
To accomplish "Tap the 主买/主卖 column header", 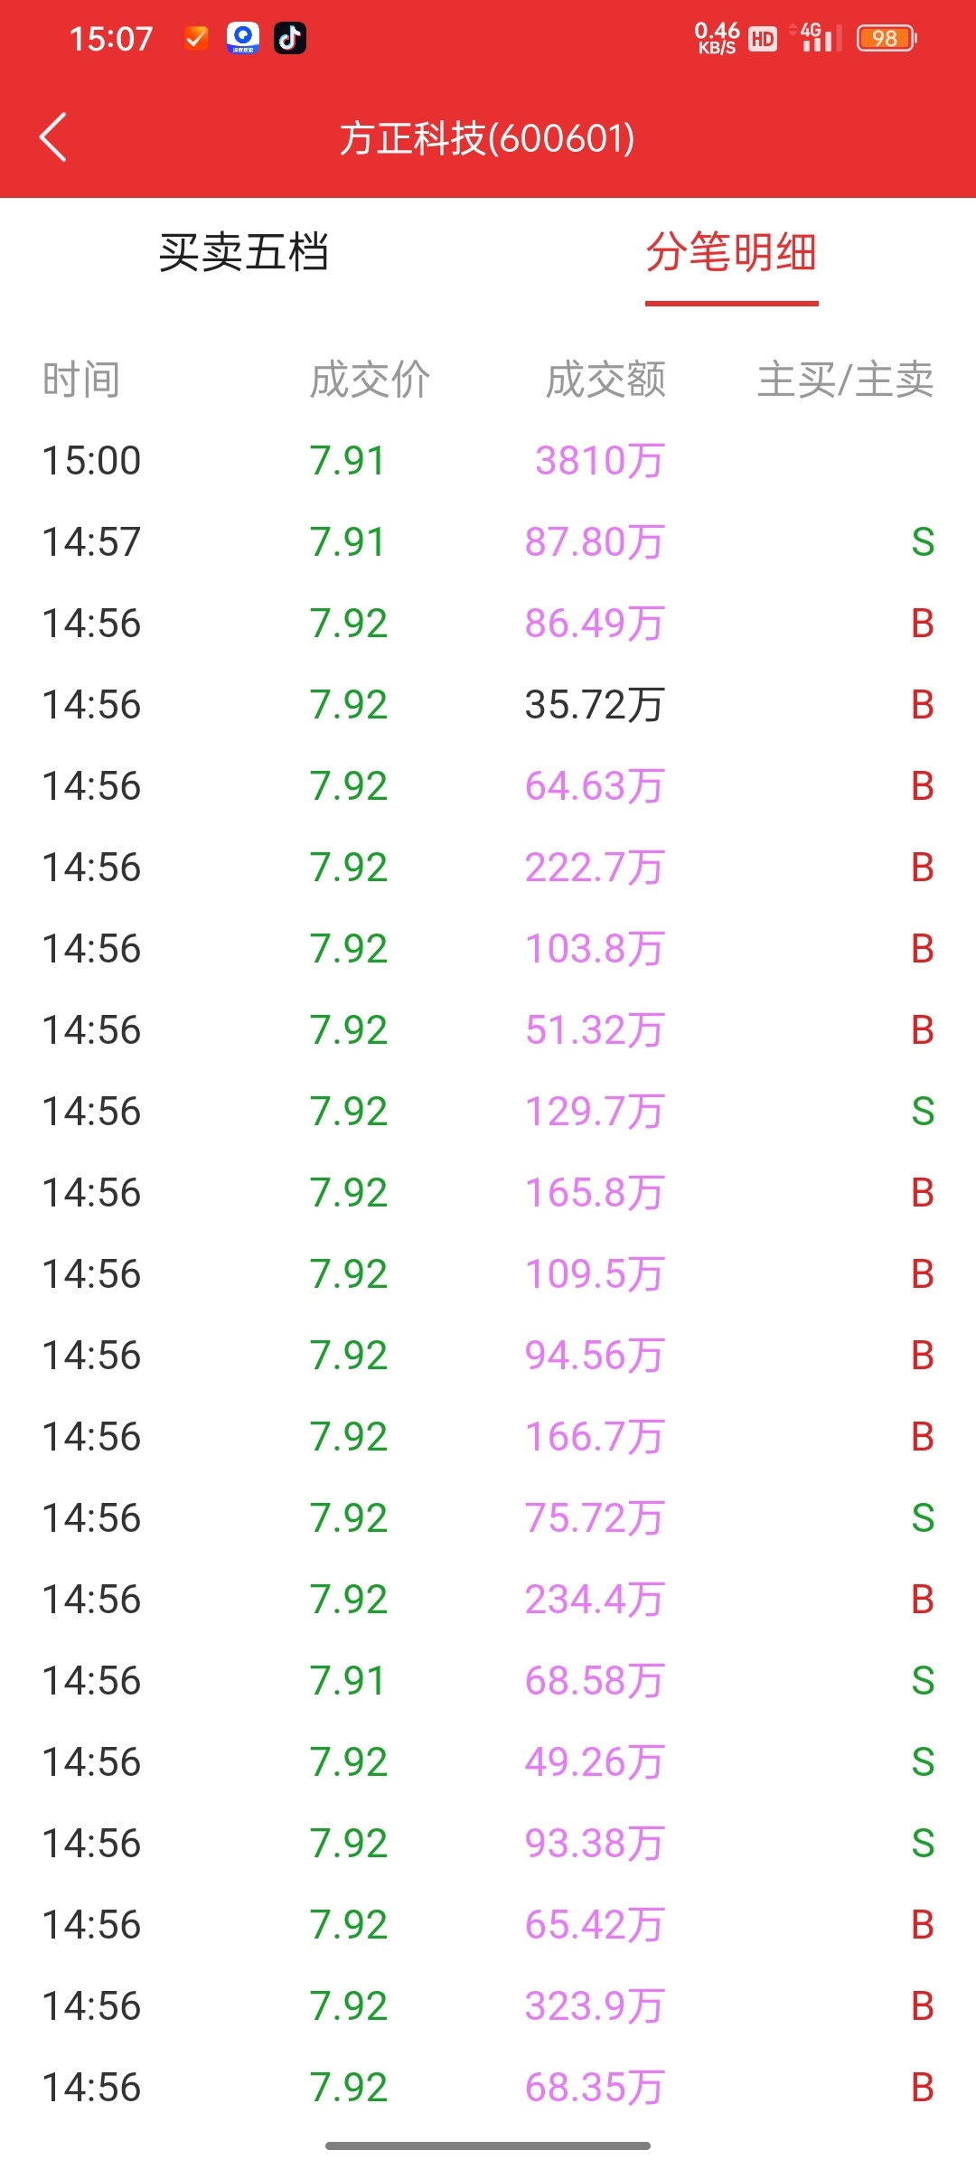I will (845, 380).
